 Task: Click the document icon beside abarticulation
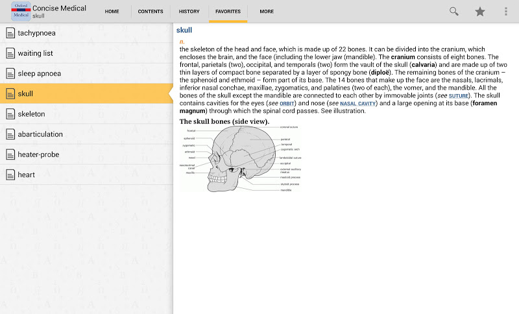(10, 134)
